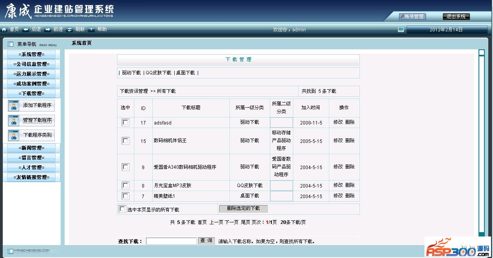Expand the =新闻管理= menu section

32,148
